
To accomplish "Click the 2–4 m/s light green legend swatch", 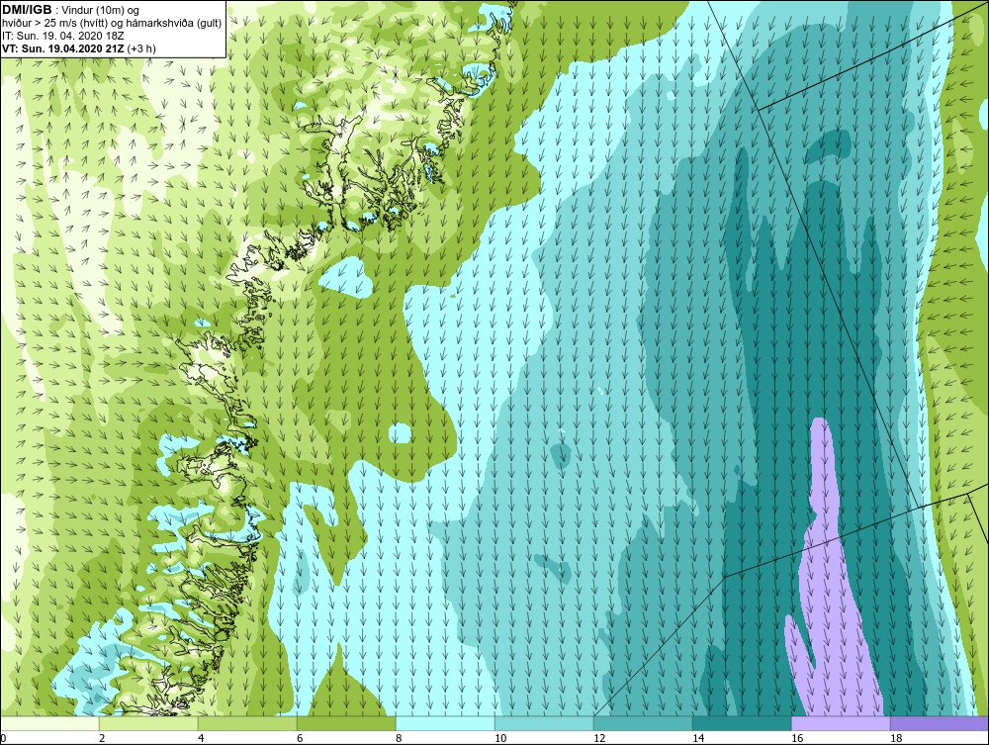I will click(x=149, y=723).
